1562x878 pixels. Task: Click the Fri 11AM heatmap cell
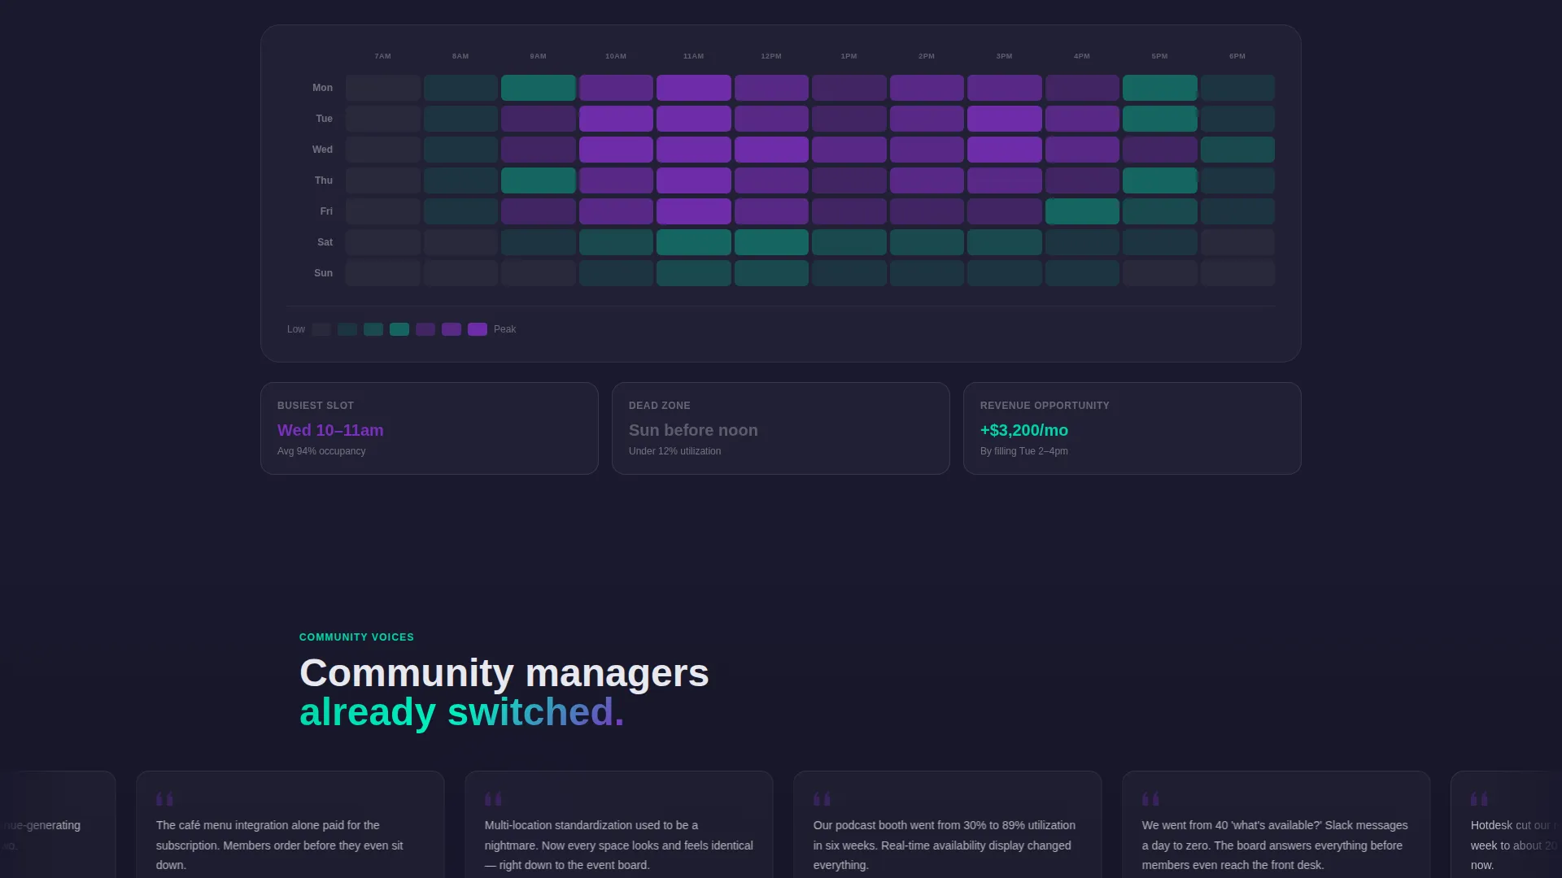tap(694, 211)
